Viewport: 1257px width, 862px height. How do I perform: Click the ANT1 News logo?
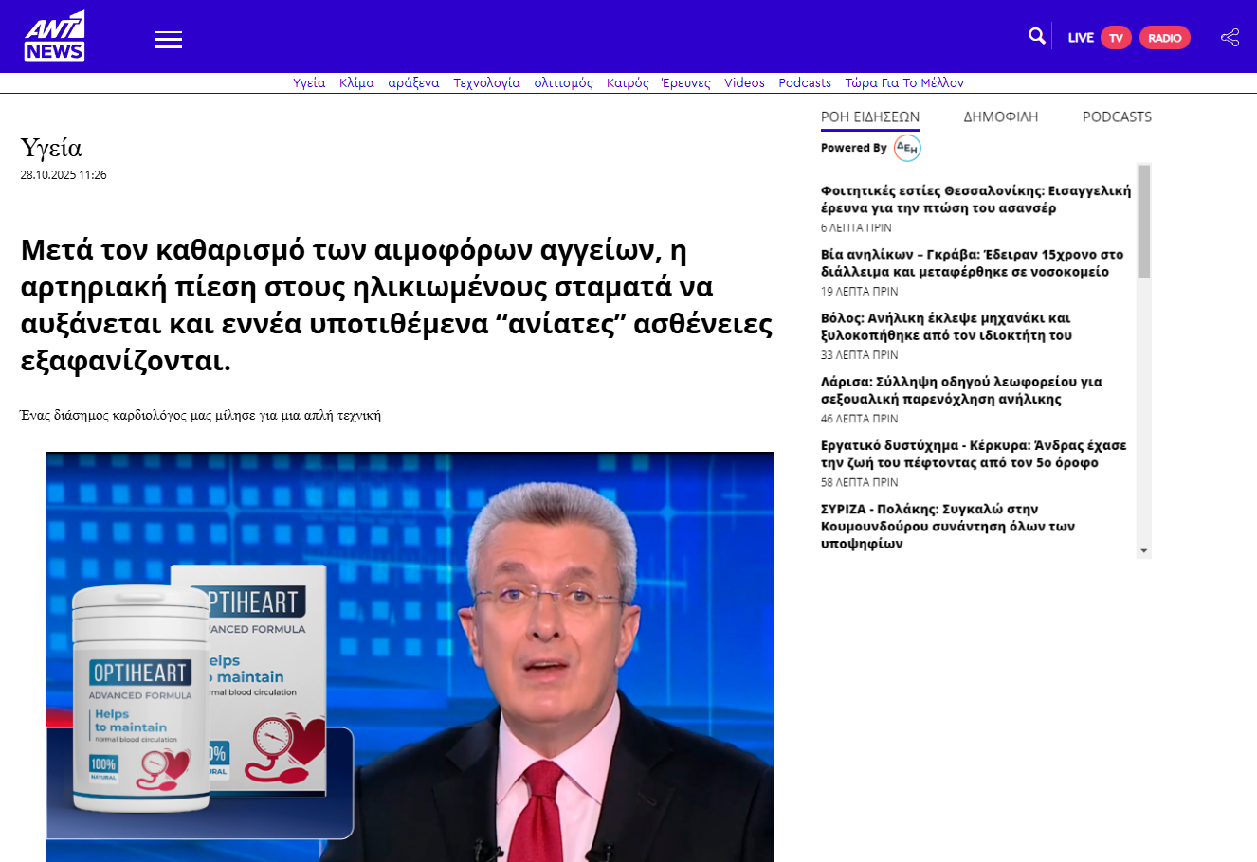pos(54,37)
